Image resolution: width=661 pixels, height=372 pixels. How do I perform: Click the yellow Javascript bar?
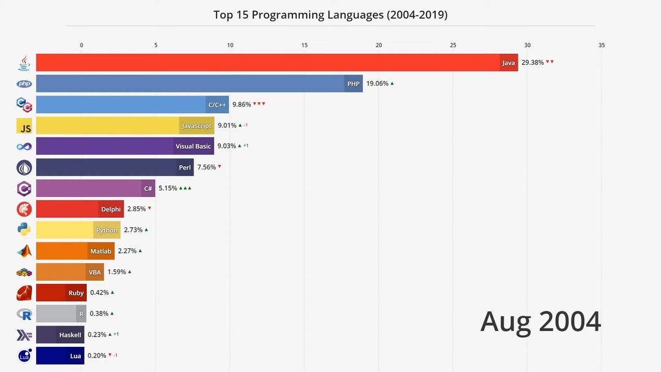(x=125, y=125)
